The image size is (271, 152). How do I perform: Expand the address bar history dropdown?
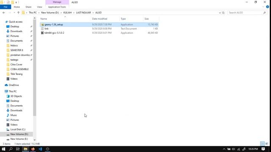coord(220,13)
